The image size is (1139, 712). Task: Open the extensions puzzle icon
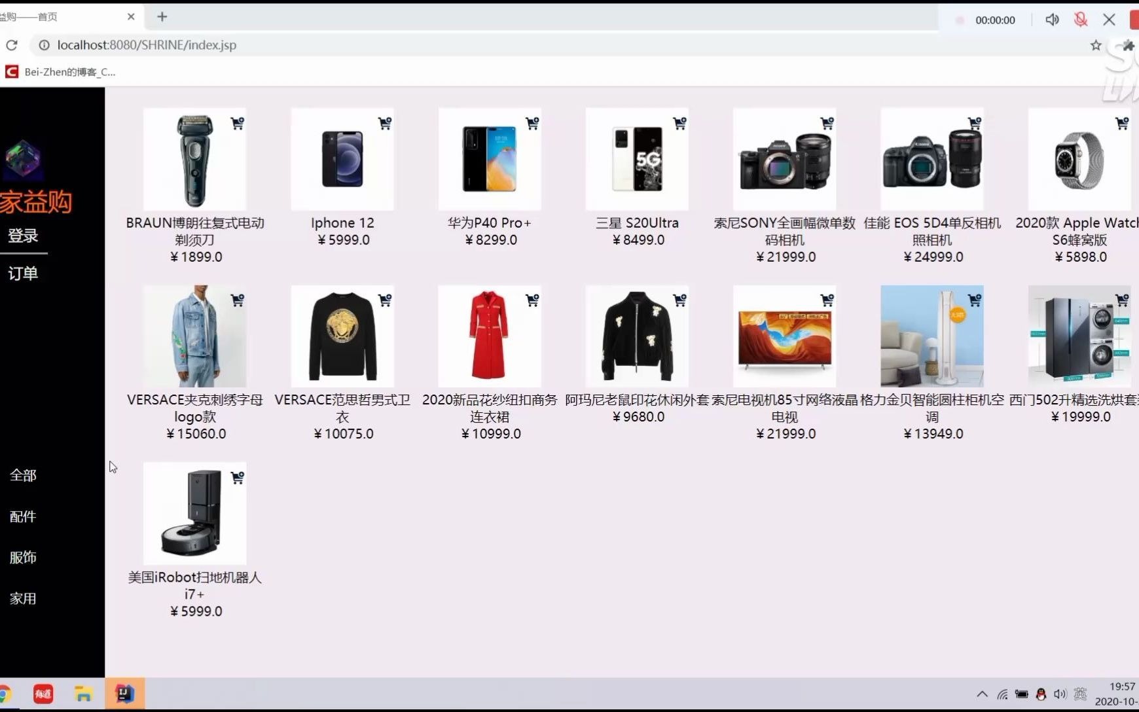coord(1129,45)
